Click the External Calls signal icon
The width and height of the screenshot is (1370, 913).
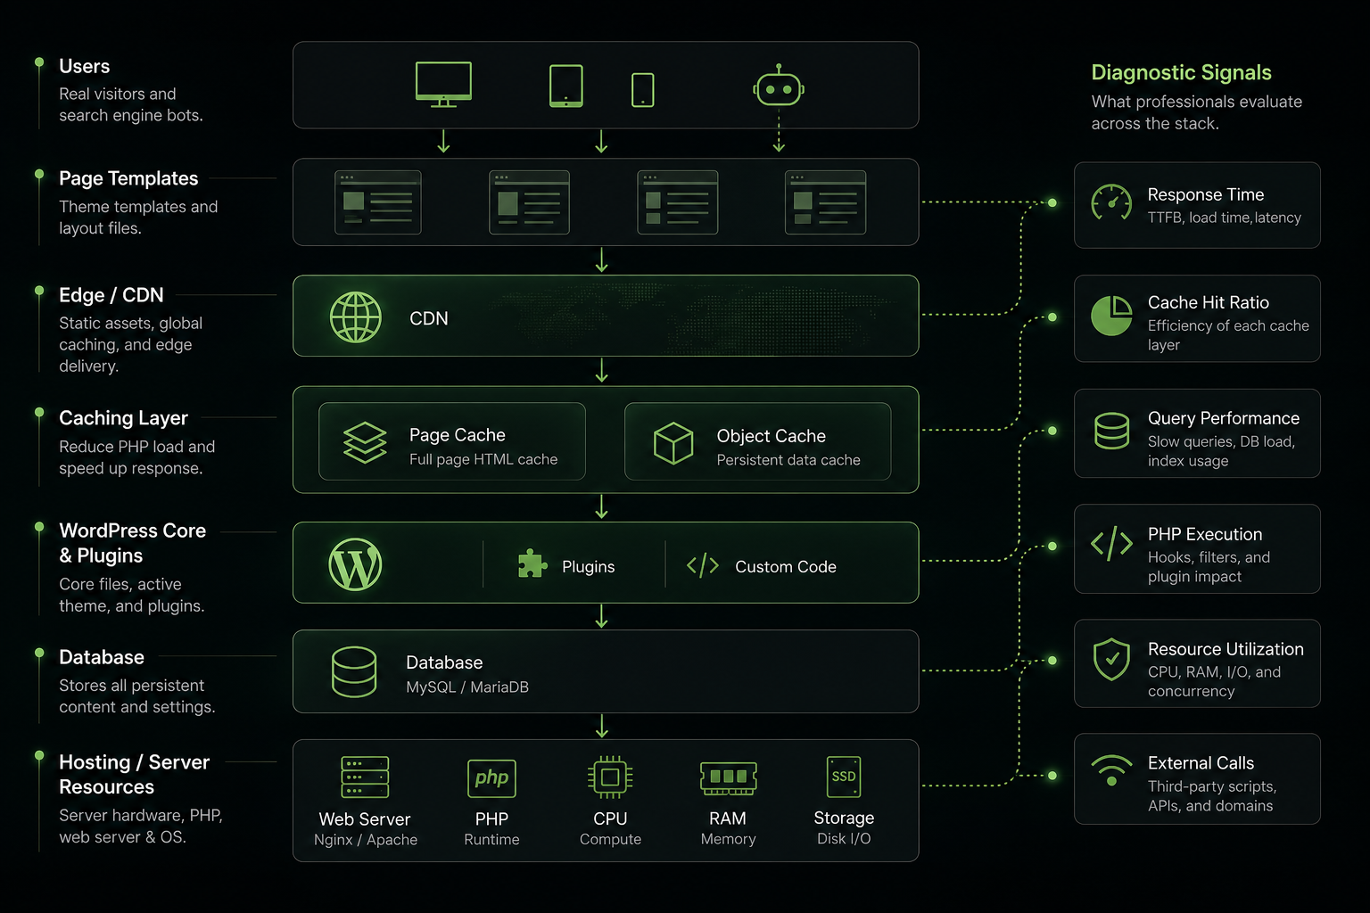tap(1111, 770)
